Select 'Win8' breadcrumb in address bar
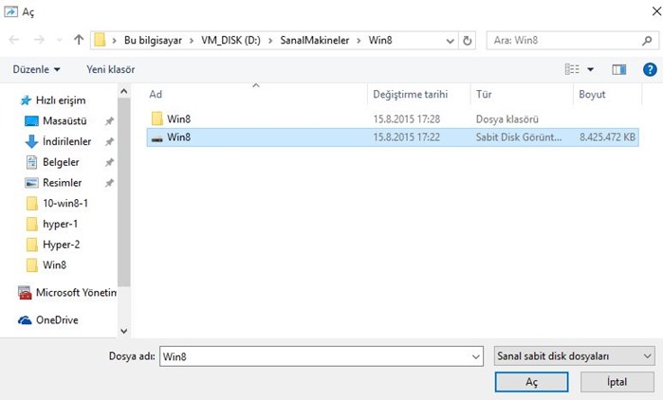 (380, 41)
